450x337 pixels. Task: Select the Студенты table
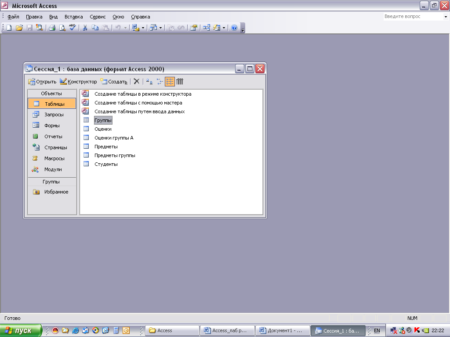[106, 164]
